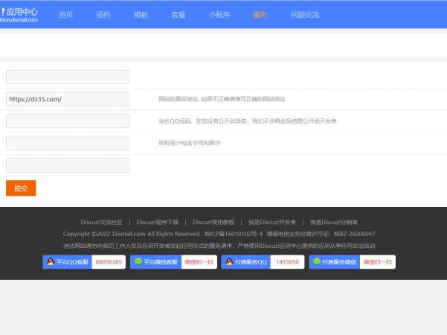Click the https://dz35.com/ address field
Image resolution: width=447 pixels, height=335 pixels.
(x=68, y=99)
